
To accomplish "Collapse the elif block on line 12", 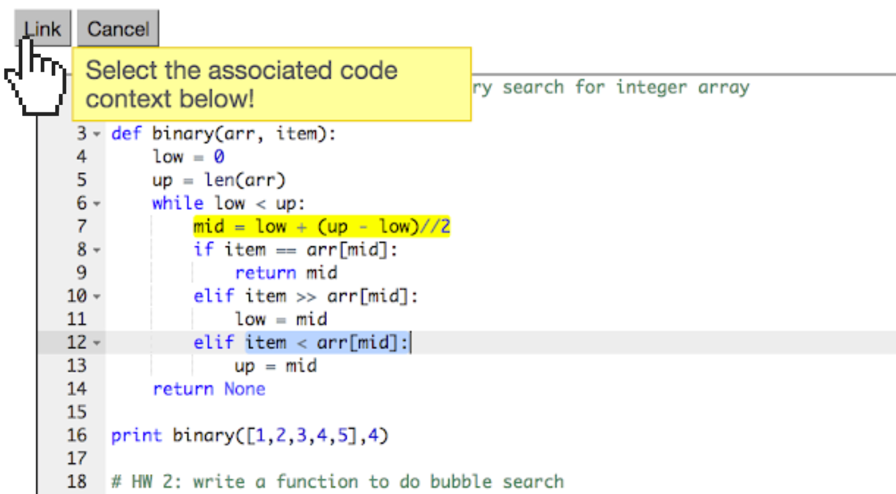I will tap(98, 342).
